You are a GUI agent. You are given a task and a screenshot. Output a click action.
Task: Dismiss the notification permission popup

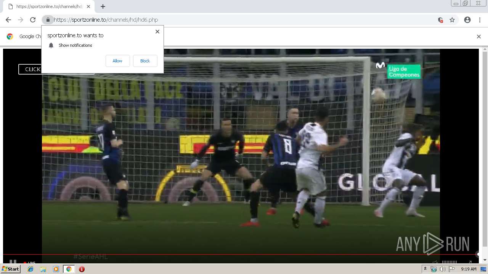point(157,32)
